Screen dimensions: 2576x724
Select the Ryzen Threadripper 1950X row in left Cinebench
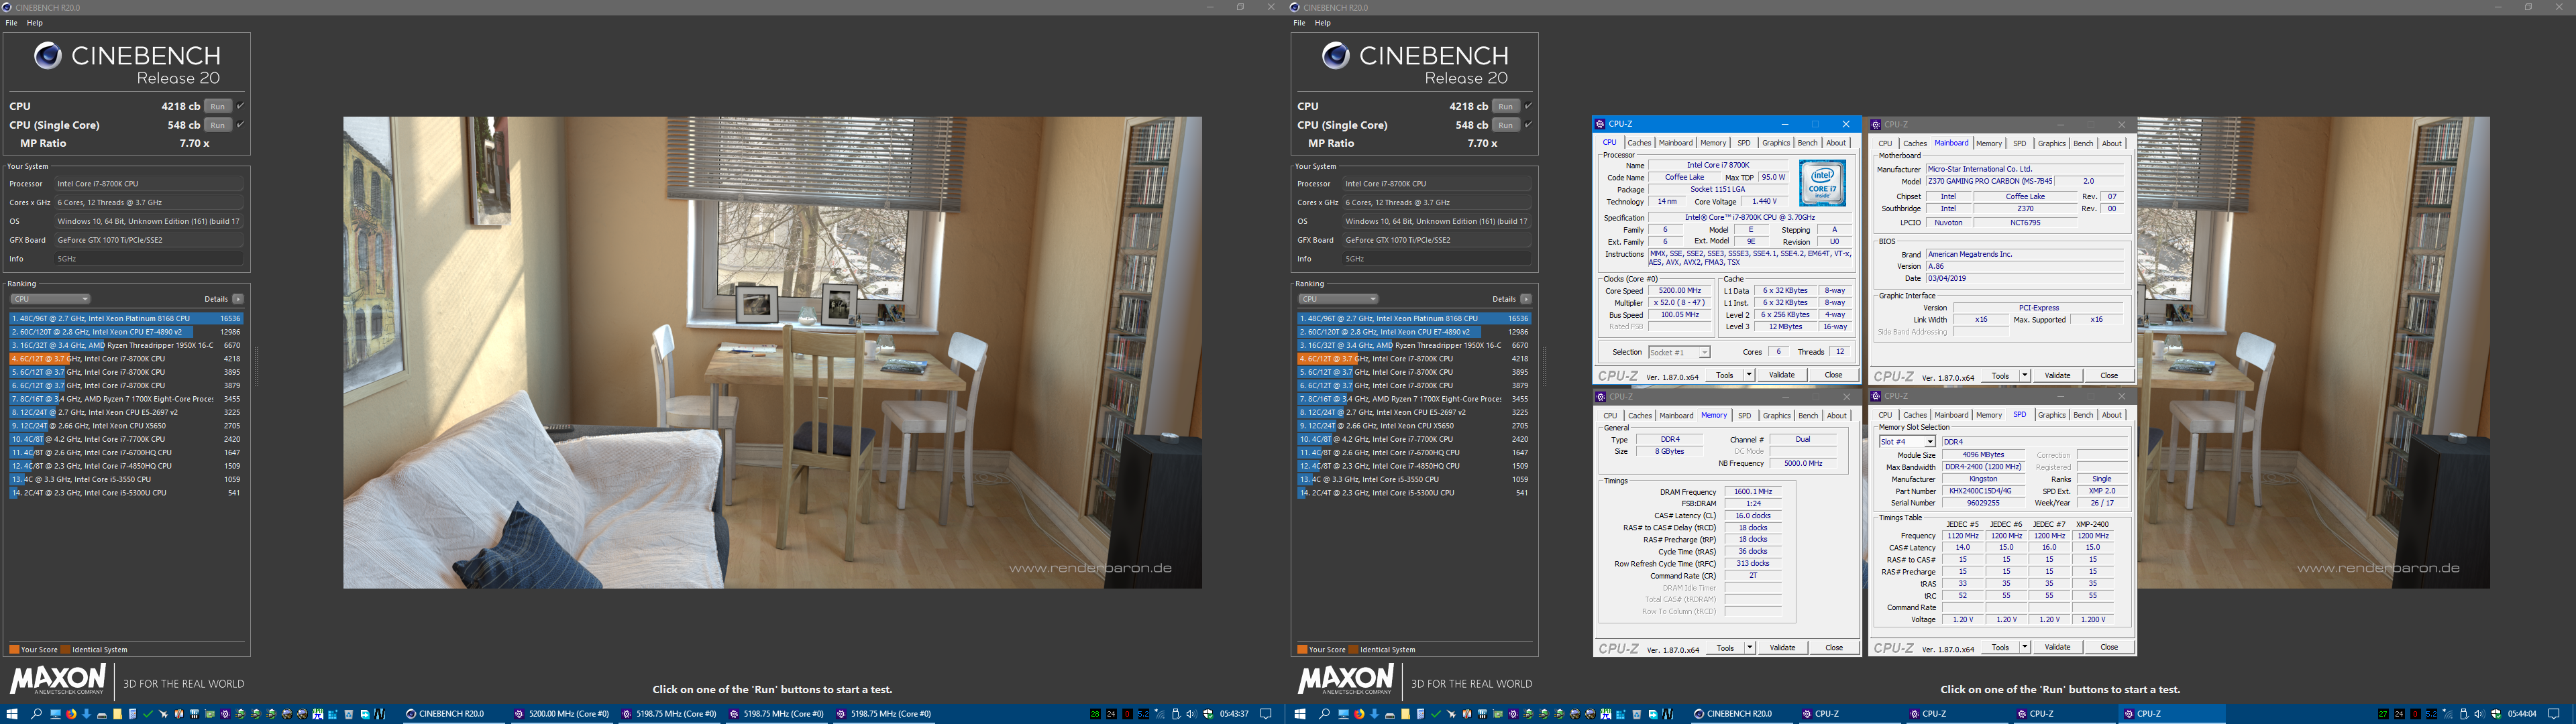[x=126, y=345]
